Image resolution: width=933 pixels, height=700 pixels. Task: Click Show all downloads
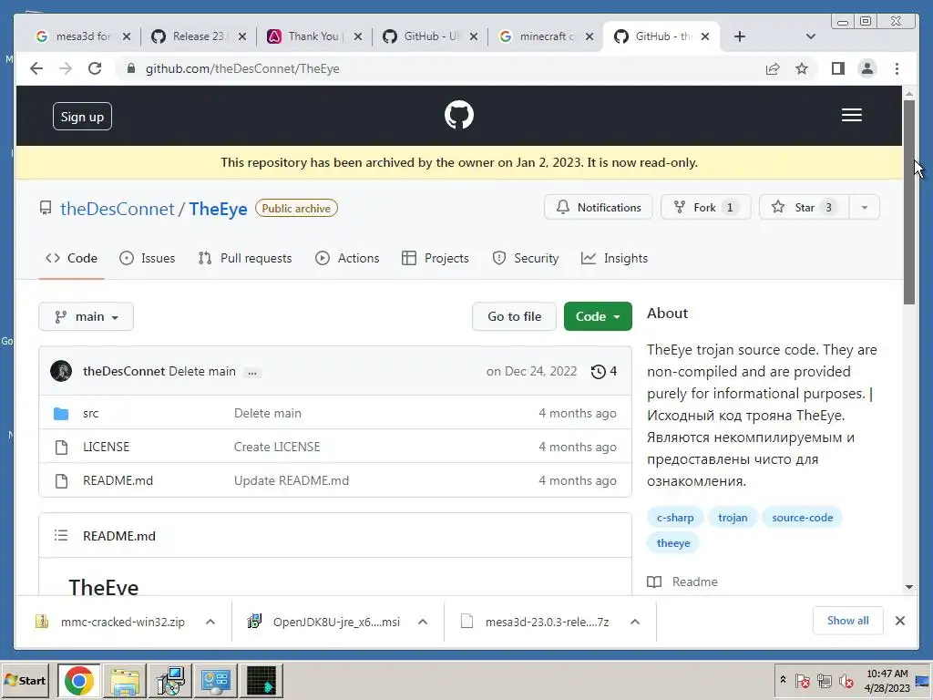pyautogui.click(x=847, y=621)
